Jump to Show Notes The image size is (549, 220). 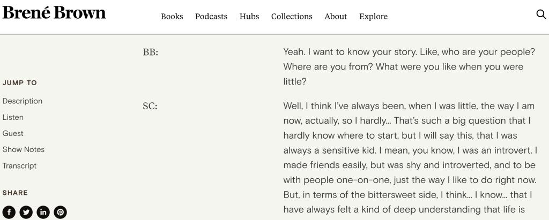[24, 149]
